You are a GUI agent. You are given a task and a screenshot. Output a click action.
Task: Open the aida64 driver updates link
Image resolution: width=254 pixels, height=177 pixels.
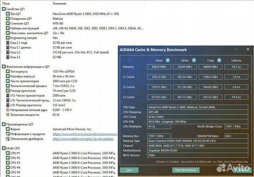coord(83,139)
